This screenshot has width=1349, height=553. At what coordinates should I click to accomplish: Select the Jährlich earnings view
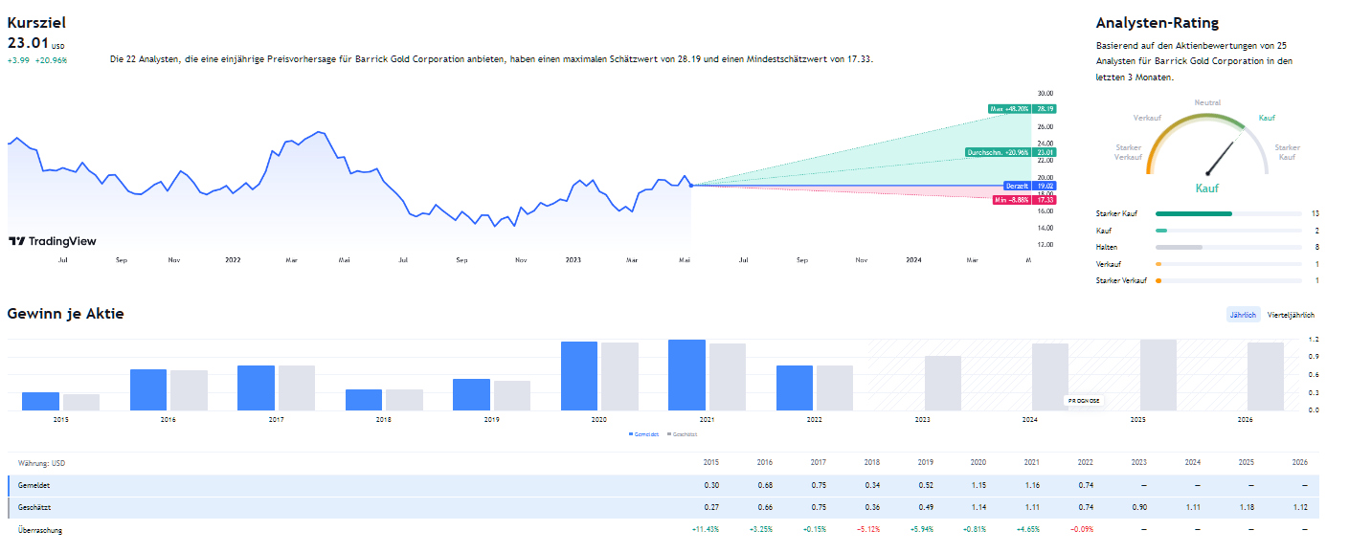pos(1243,315)
